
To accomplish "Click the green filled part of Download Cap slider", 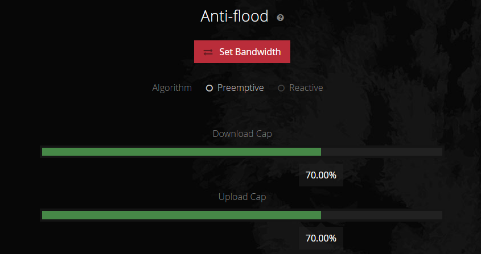I will (181, 152).
